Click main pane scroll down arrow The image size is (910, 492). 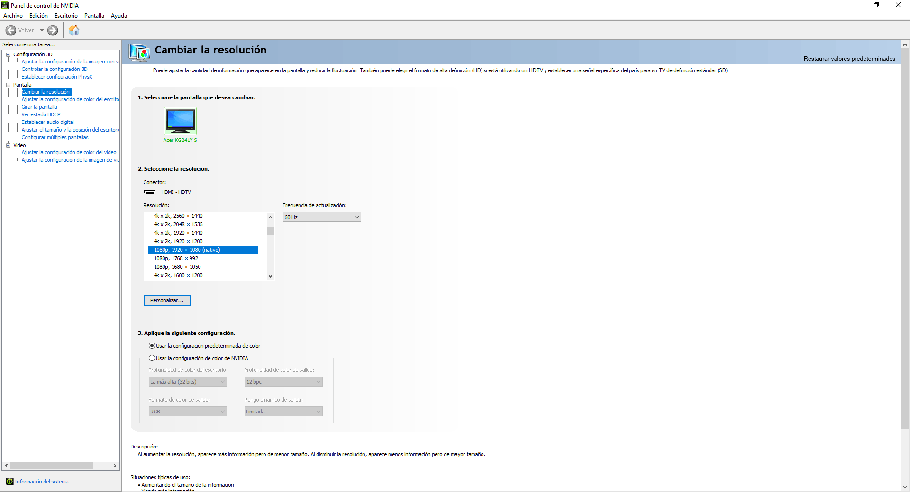point(905,487)
